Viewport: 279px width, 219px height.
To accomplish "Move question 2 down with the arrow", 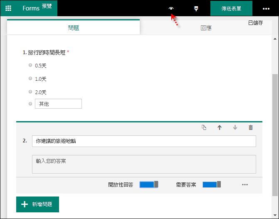I will pyautogui.click(x=235, y=127).
